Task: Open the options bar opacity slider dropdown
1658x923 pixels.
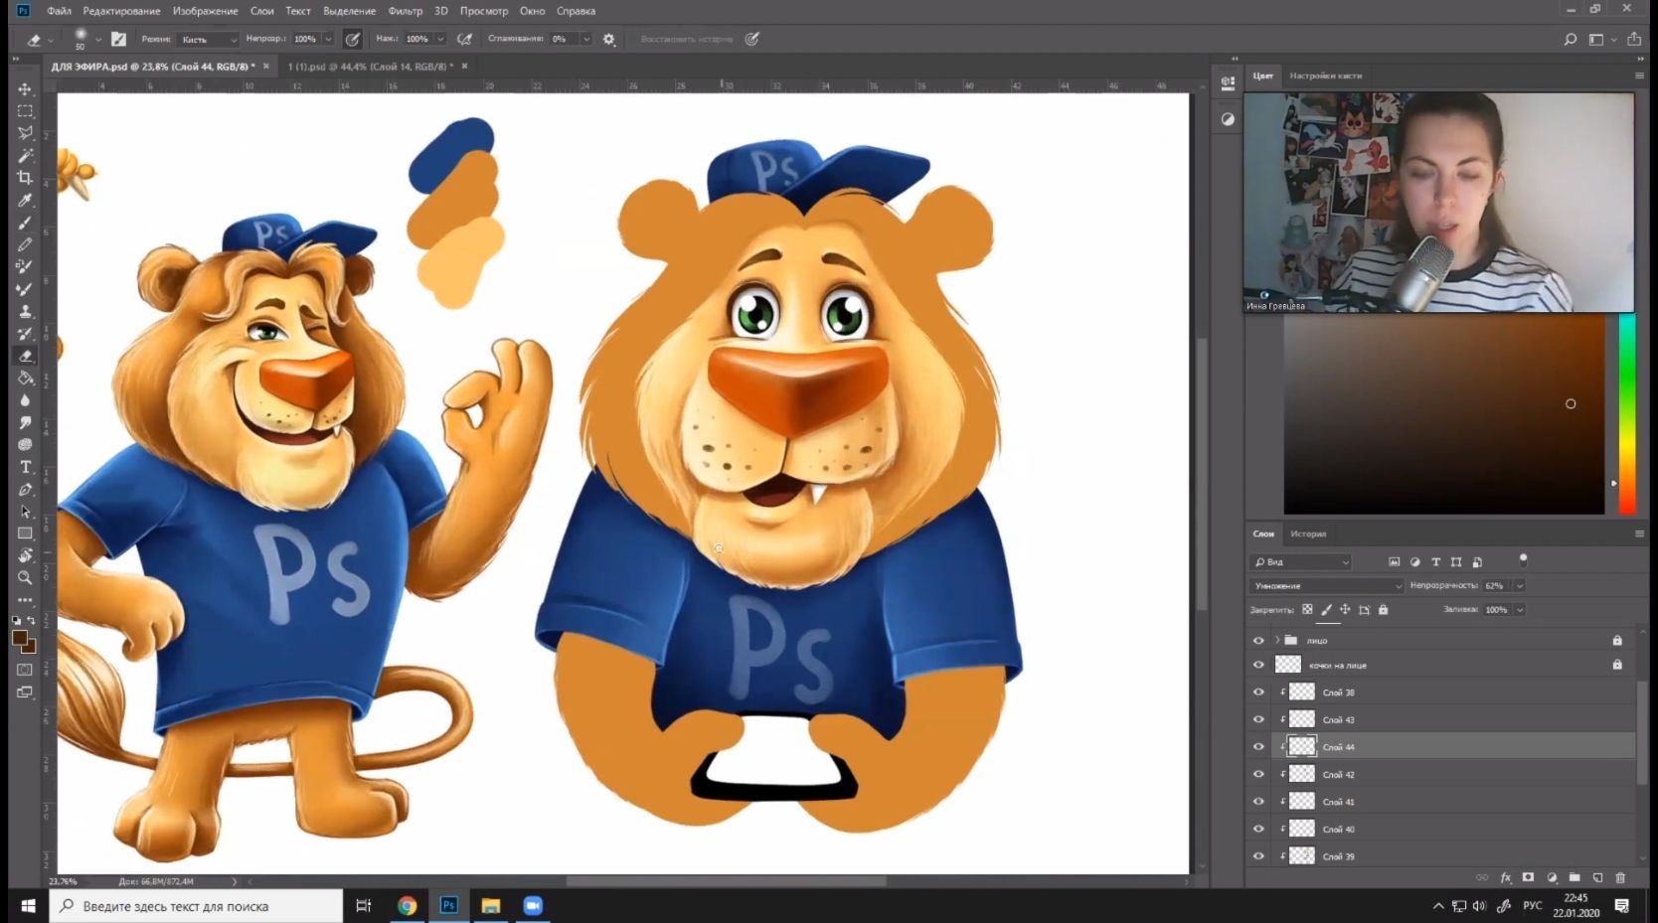Action: pyautogui.click(x=328, y=40)
